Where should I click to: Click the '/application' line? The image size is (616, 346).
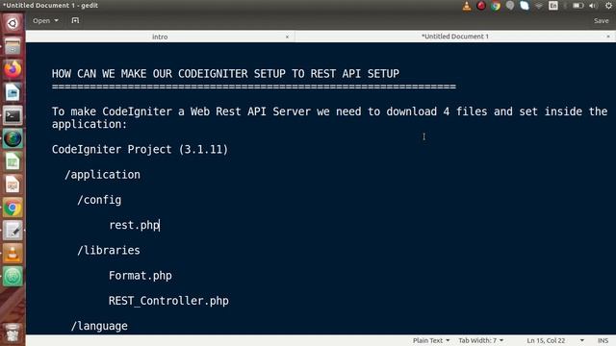[x=102, y=175]
